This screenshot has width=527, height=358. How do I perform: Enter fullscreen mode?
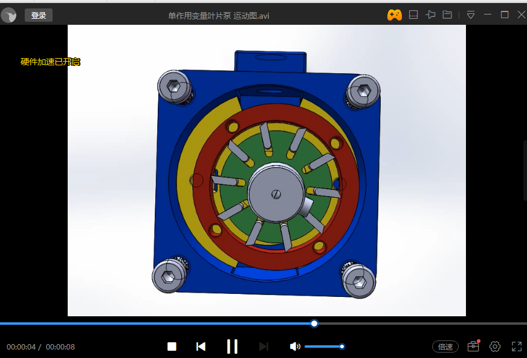517,347
